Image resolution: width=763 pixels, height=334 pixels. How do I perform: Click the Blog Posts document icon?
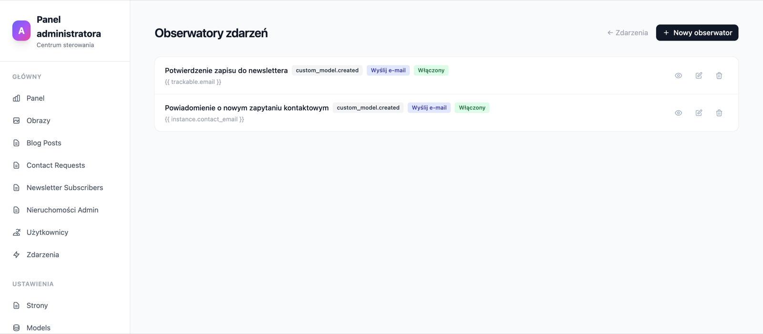[17, 143]
